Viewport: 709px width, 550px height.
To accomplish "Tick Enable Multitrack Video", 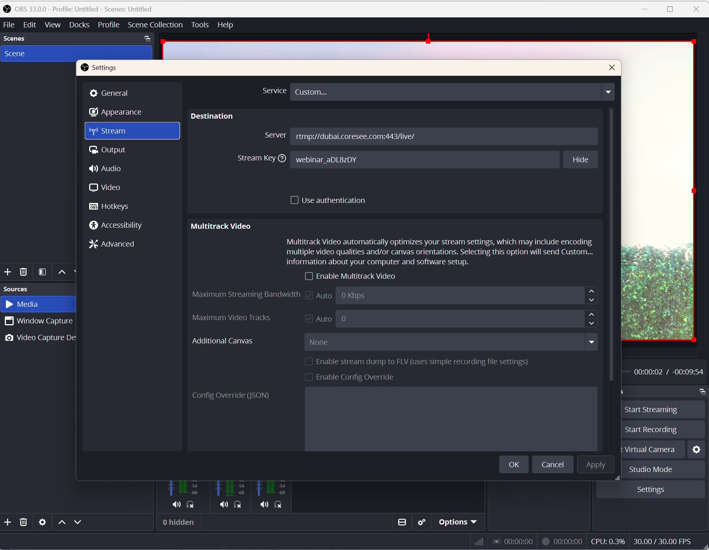I will tap(309, 276).
